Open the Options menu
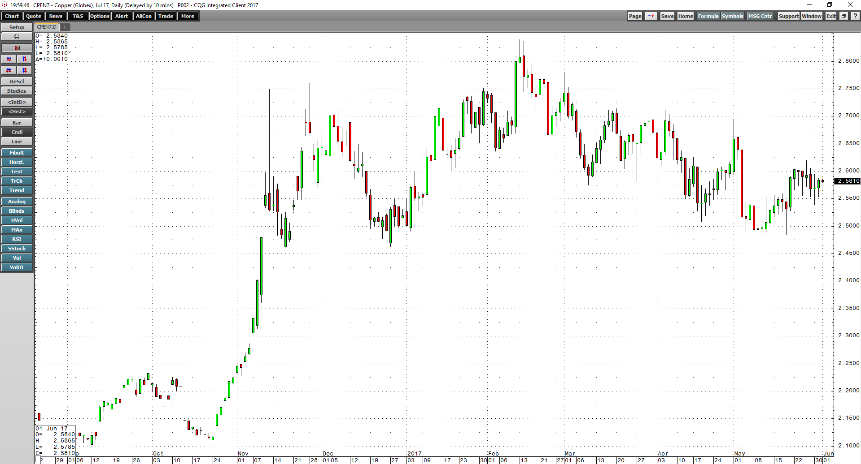Viewport: 861px width, 464px height. click(x=100, y=16)
